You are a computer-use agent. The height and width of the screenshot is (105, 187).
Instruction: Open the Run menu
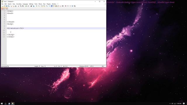44,4
